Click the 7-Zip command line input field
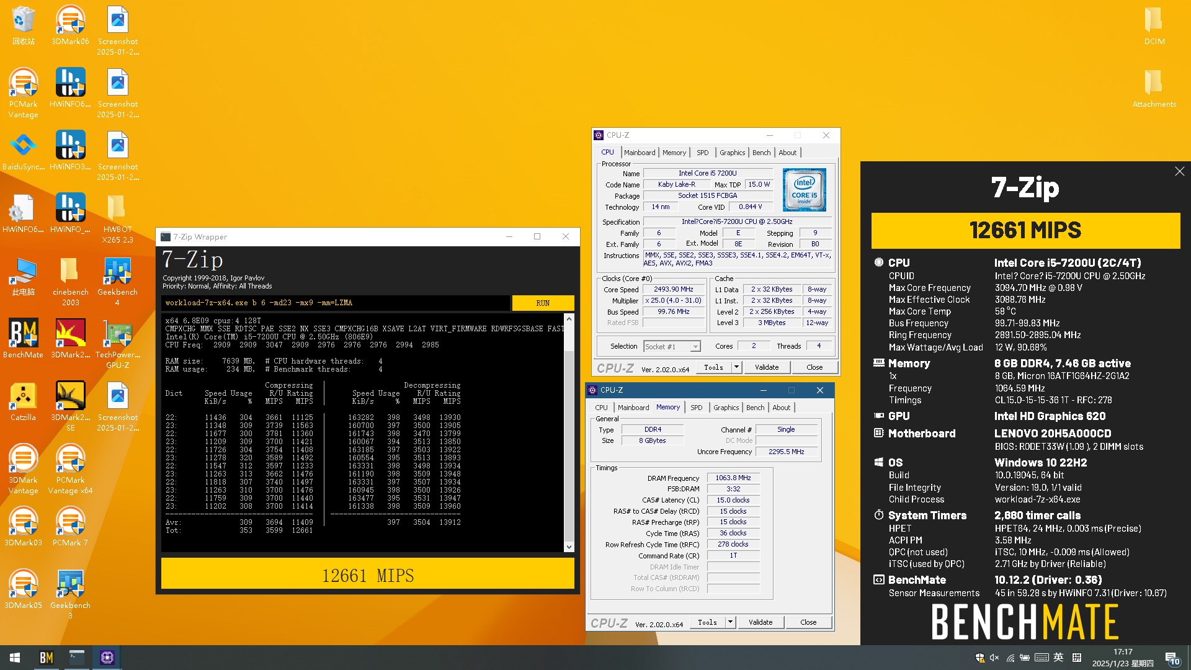This screenshot has height=670, width=1191. pyautogui.click(x=335, y=303)
